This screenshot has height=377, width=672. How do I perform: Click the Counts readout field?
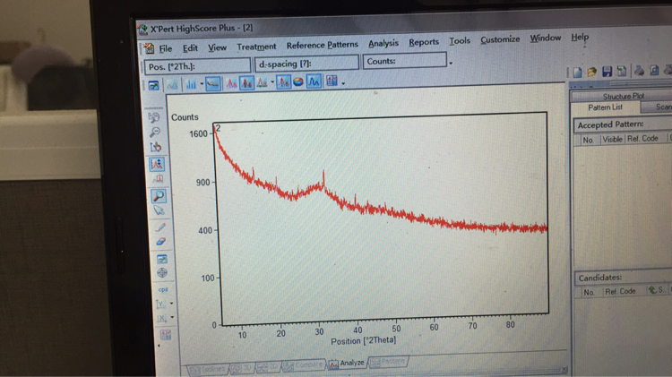[x=405, y=61]
